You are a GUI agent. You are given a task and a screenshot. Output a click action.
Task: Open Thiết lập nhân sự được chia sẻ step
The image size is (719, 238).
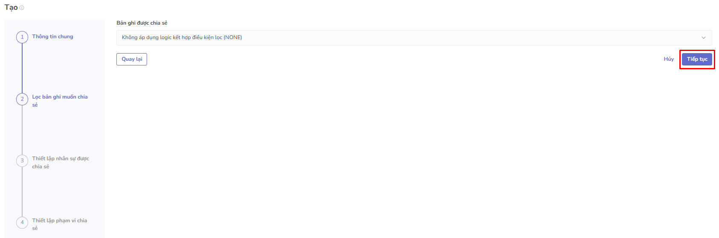click(61, 162)
